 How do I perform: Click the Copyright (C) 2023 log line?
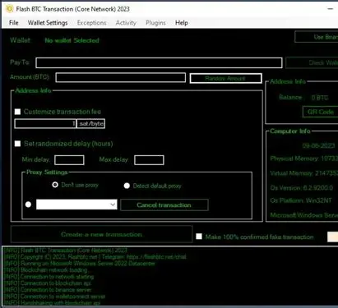click(95, 257)
